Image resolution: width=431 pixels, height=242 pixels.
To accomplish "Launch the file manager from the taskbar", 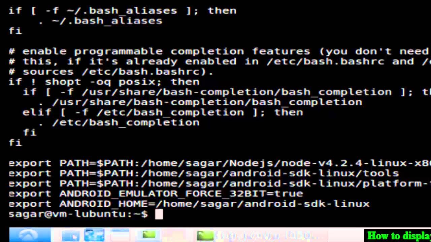I will pyautogui.click(x=70, y=235).
